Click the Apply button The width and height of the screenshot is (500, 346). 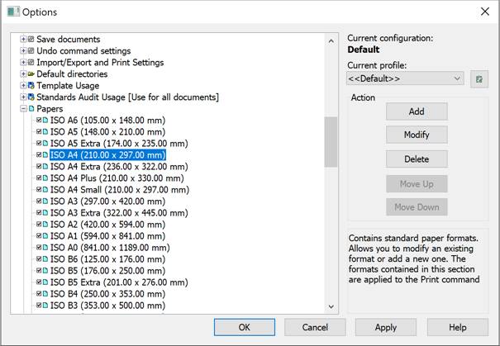coord(385,328)
